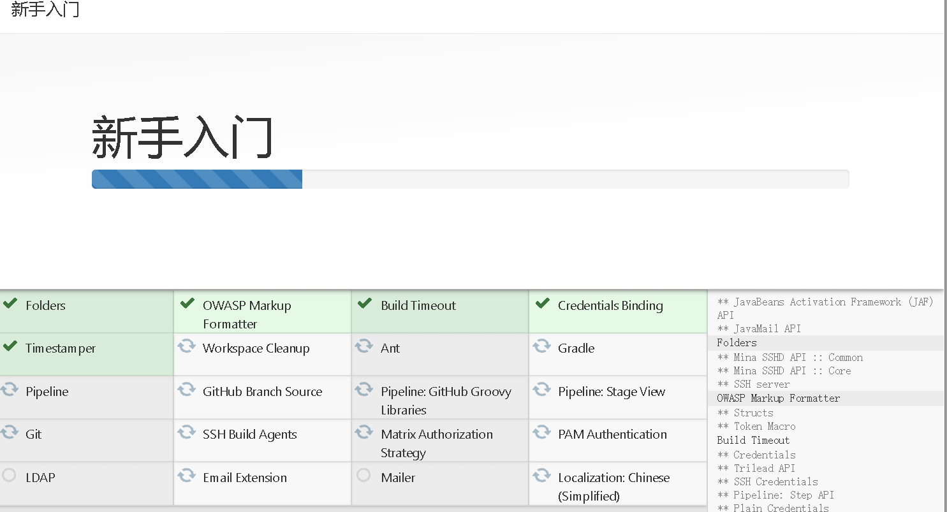Select the Folders plugin label
Image resolution: width=947 pixels, height=512 pixels.
45,305
